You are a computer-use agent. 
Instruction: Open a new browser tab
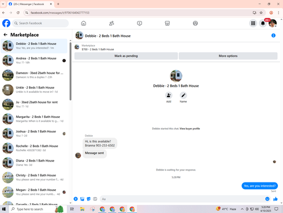[x=58, y=4]
